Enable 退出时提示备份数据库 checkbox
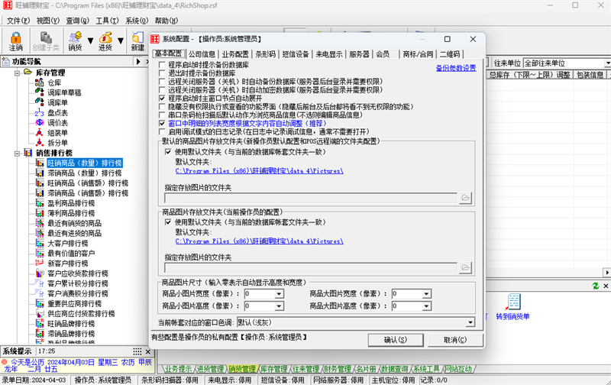The width and height of the screenshot is (611, 385). [x=162, y=73]
